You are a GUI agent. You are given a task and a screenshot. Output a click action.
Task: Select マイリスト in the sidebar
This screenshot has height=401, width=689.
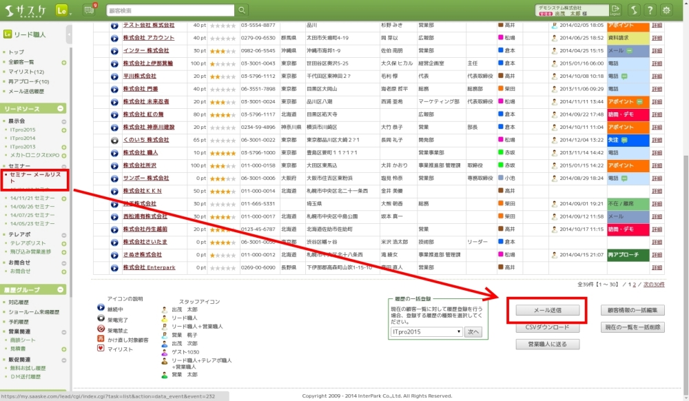tap(26, 72)
